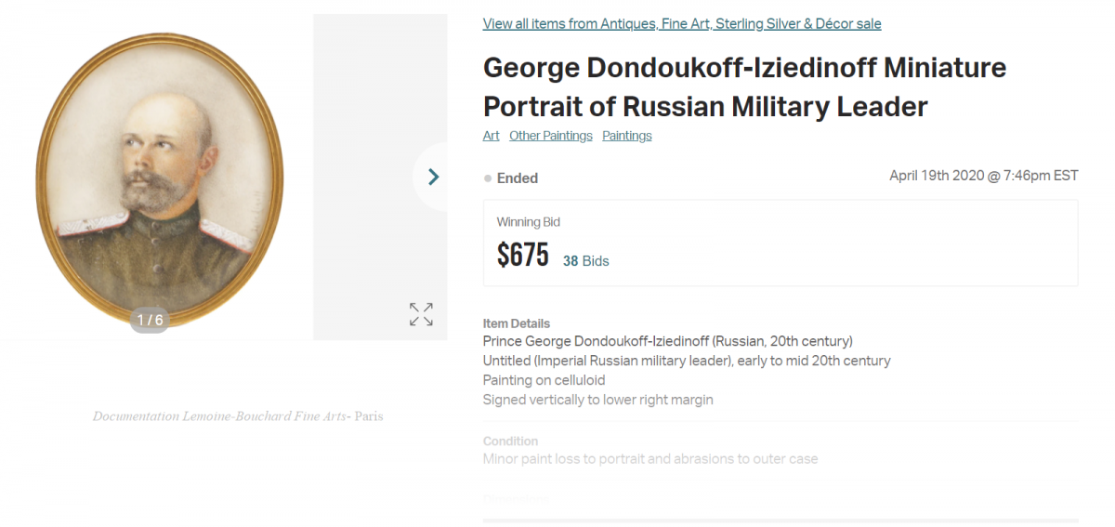Click the $675 winning bid amount
Screen dimensions: 1115x527
click(x=523, y=255)
